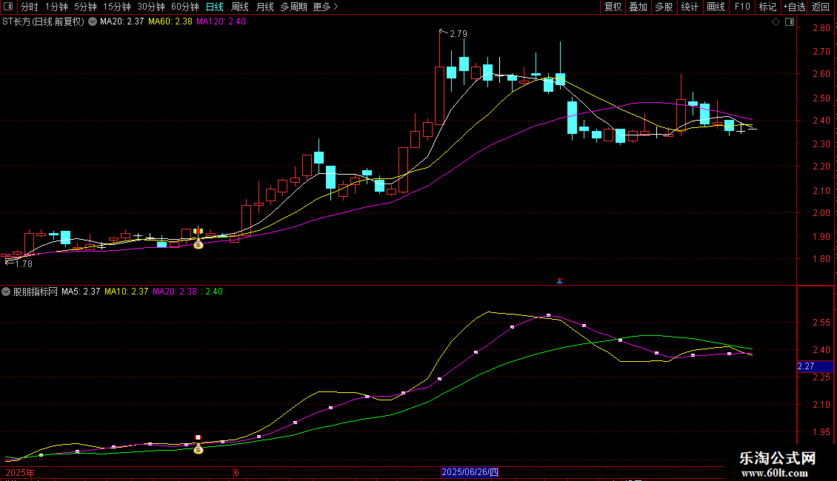Click the diamond icon in the main chart
The width and height of the screenshot is (837, 481).
tap(776, 22)
